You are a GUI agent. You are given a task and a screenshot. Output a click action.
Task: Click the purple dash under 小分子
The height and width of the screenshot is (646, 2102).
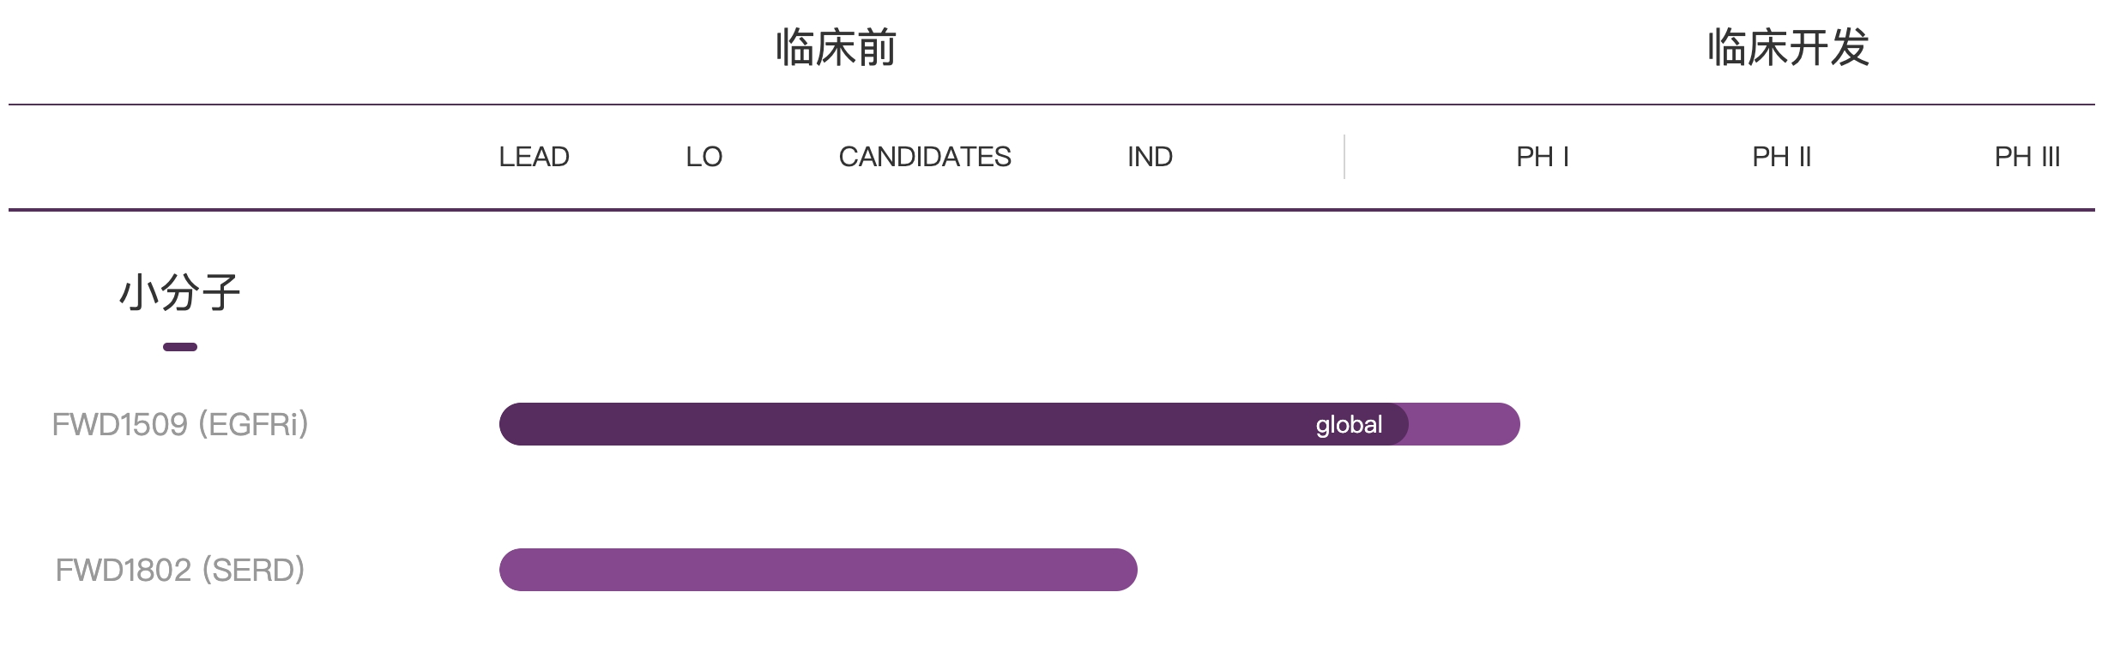(180, 347)
